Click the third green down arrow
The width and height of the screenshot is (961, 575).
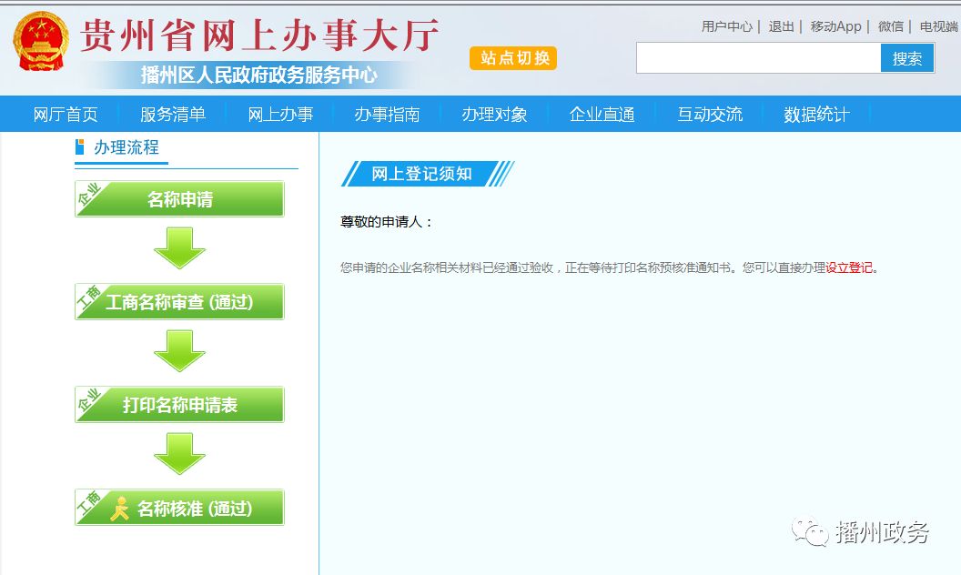[x=179, y=453]
